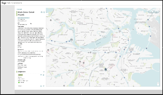Click the Equipment label
The width and height of the screenshot is (163, 95).
(21, 50)
